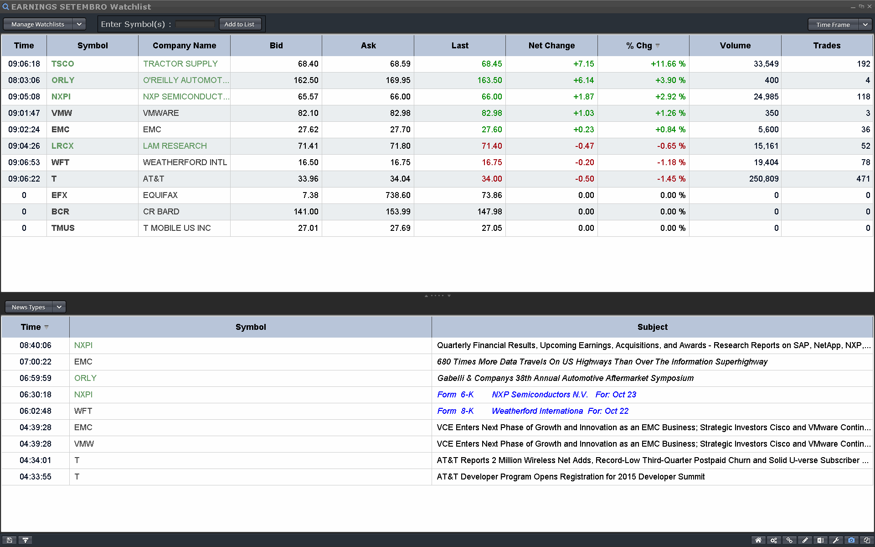Sort watchlist by Volume column header
Viewport: 875px width, 547px height.
click(x=735, y=46)
